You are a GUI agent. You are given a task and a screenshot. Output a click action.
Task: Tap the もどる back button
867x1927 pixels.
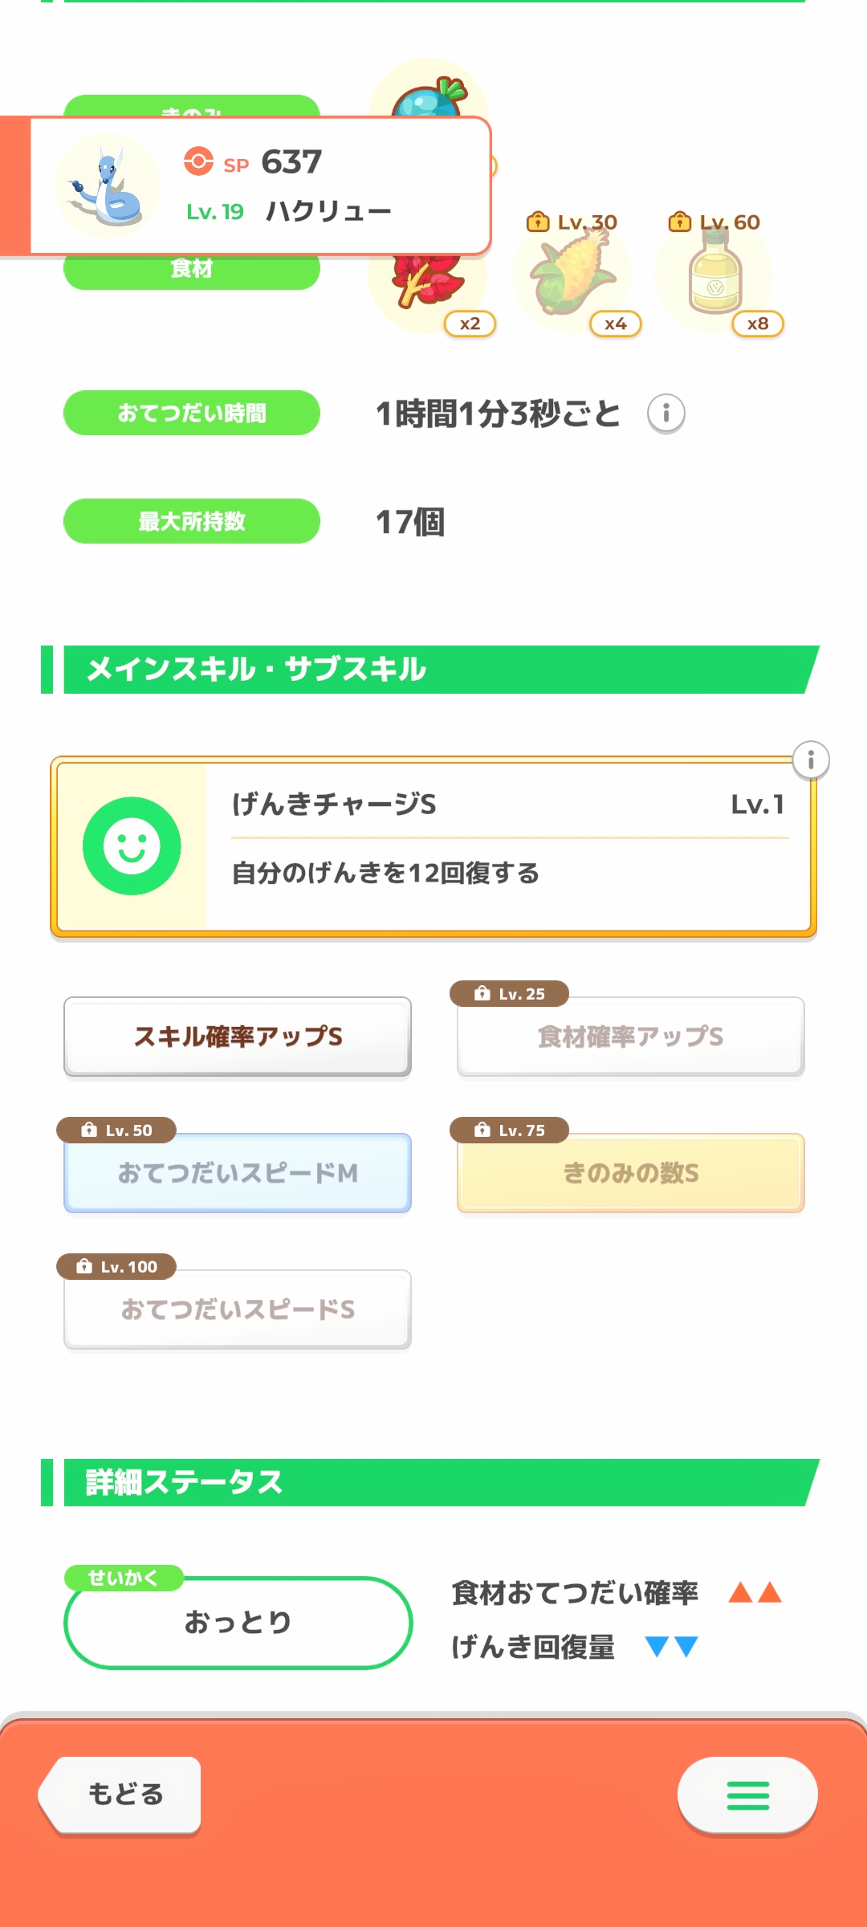click(124, 1795)
